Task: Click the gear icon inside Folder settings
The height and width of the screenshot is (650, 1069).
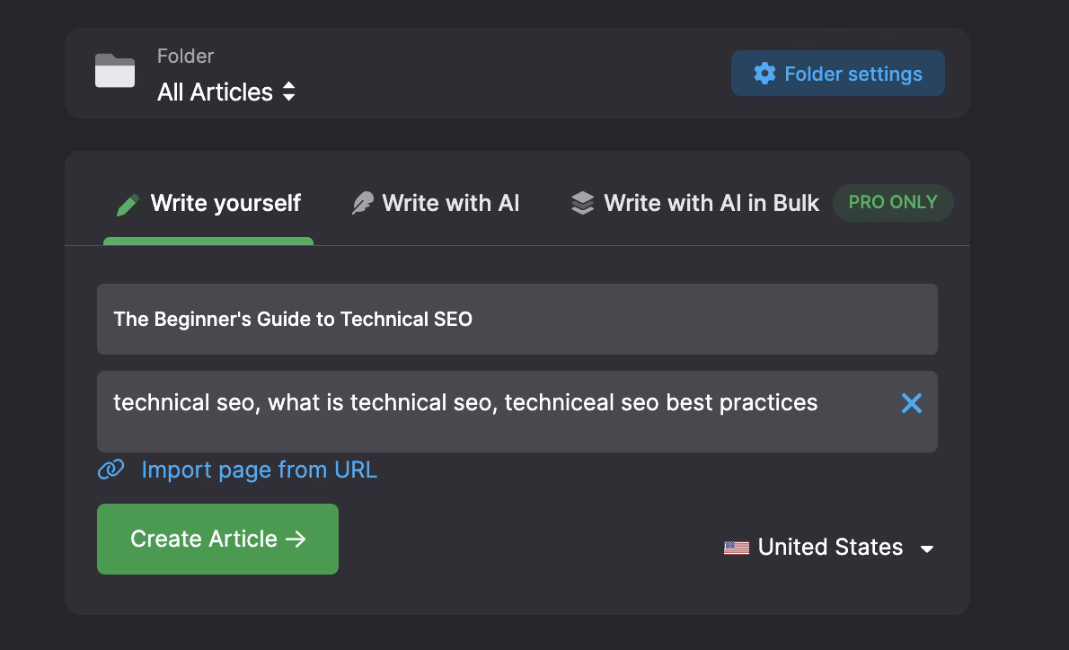Action: tap(764, 74)
